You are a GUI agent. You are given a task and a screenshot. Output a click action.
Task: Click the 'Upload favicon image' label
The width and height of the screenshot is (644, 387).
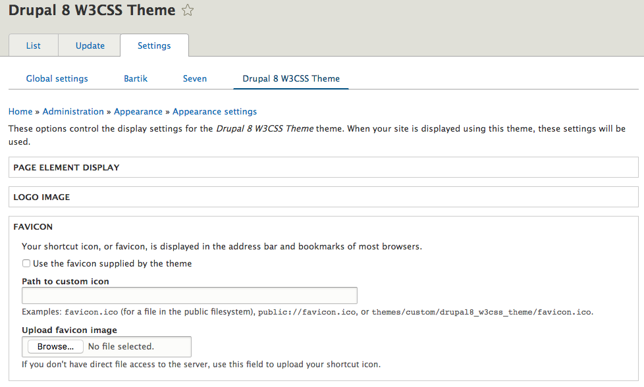pos(69,330)
